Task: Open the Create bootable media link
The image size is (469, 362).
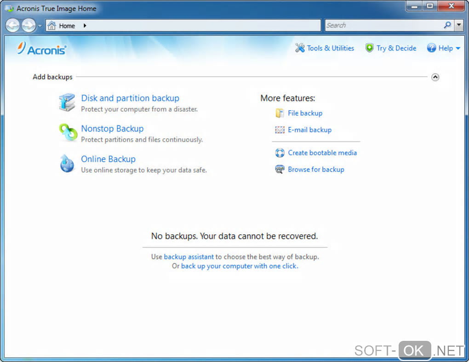Action: [322, 153]
